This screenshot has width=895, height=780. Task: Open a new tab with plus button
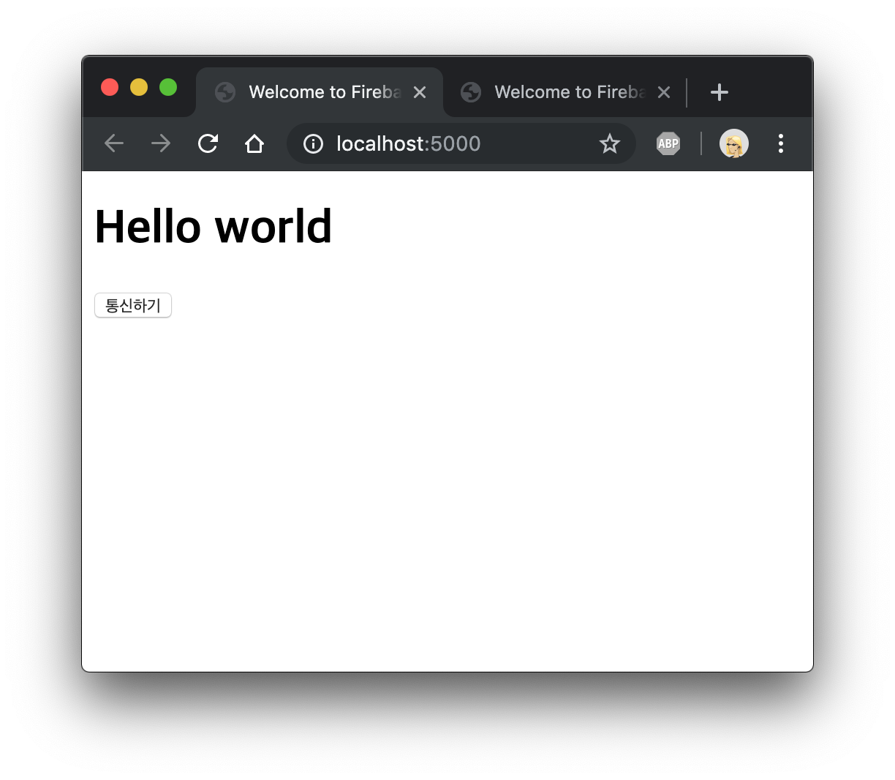coord(720,92)
